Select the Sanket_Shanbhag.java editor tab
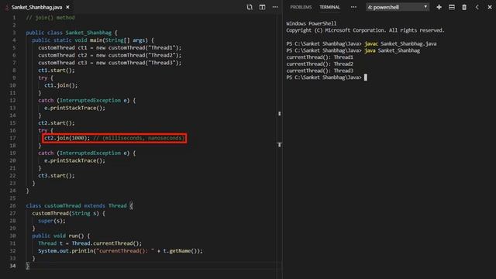This screenshot has height=279, width=496. (36, 7)
